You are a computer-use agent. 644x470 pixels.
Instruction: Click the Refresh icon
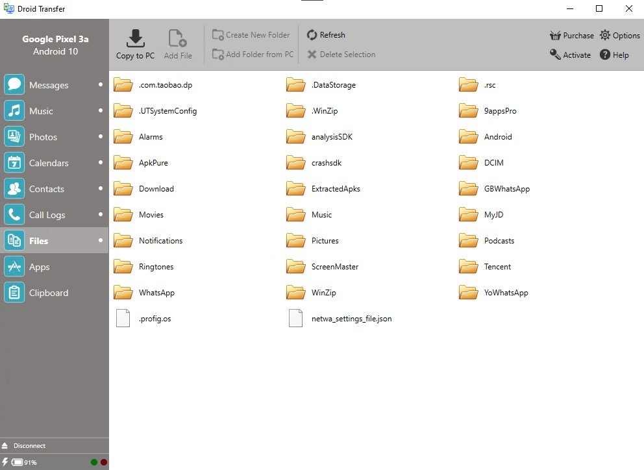[312, 35]
